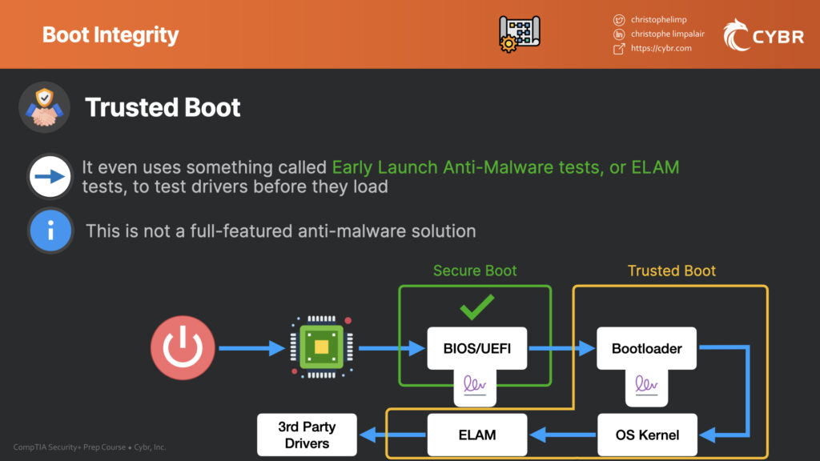This screenshot has height=461, width=820.
Task: Click the green Secure Boot label
Action: click(475, 271)
